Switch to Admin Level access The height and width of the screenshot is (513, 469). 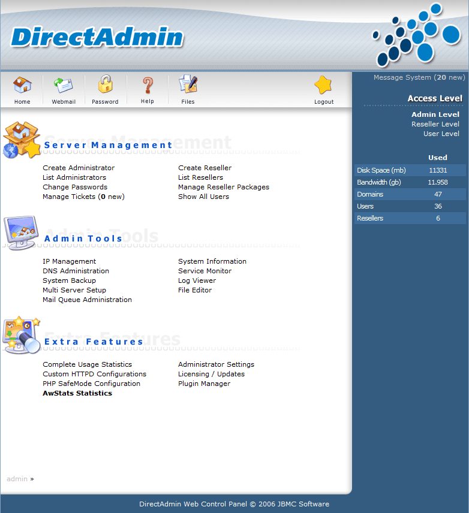[435, 114]
